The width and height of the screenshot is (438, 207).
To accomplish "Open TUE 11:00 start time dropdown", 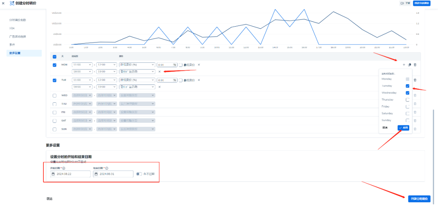I will 82,80.
